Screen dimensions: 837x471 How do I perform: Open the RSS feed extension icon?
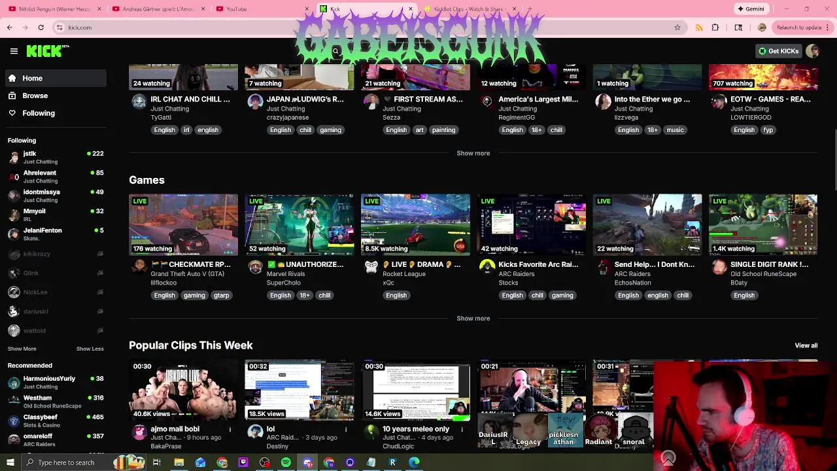coord(699,27)
